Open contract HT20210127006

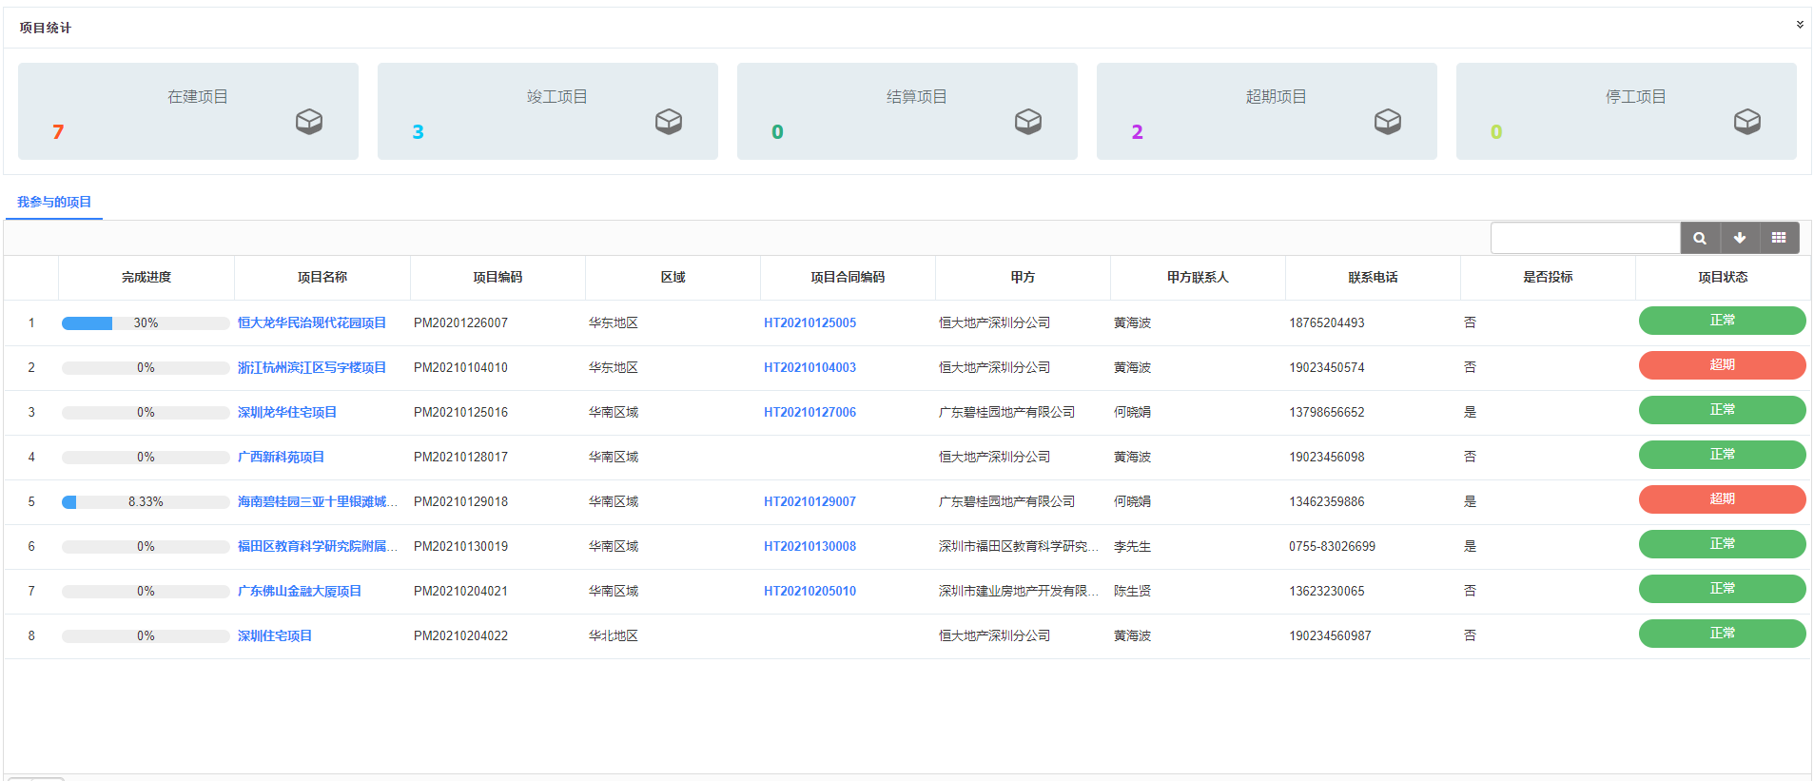click(x=809, y=412)
